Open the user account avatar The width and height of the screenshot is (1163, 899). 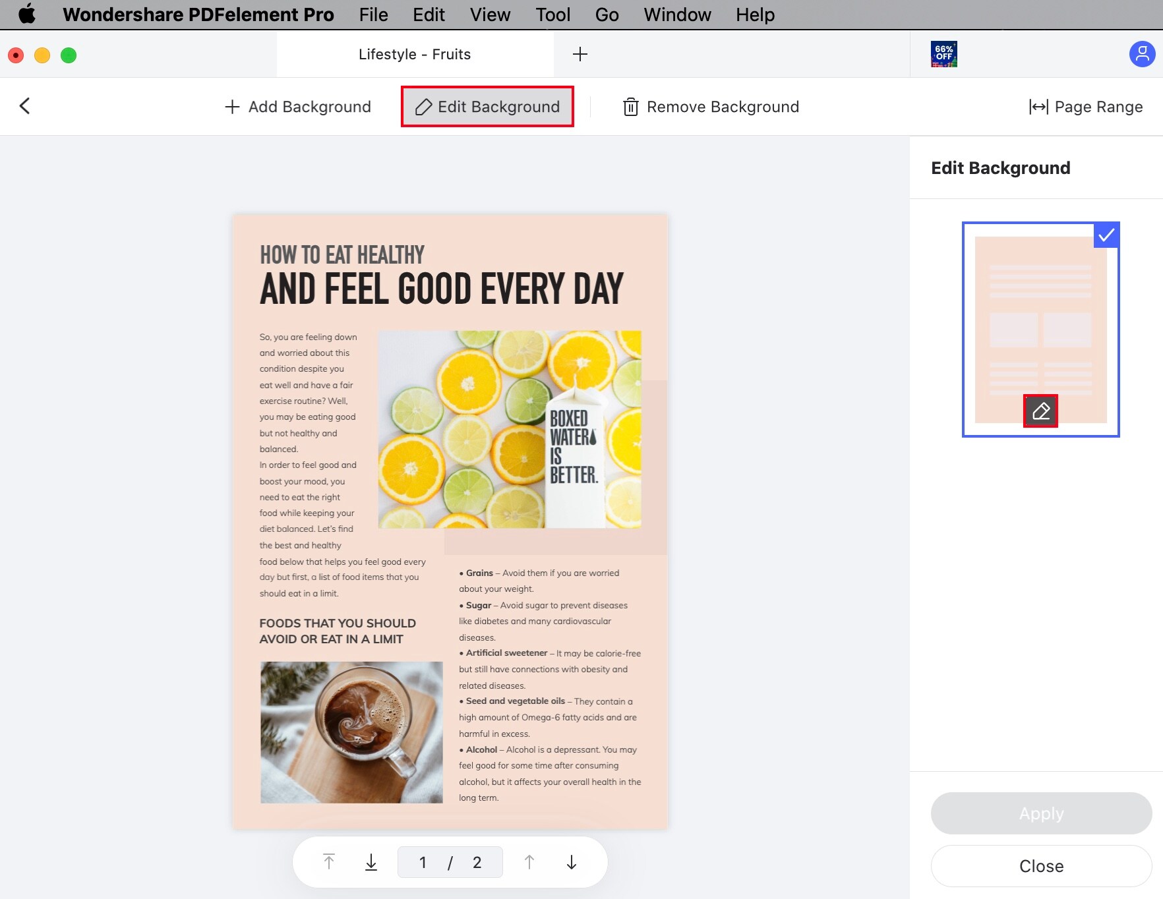[x=1142, y=54]
